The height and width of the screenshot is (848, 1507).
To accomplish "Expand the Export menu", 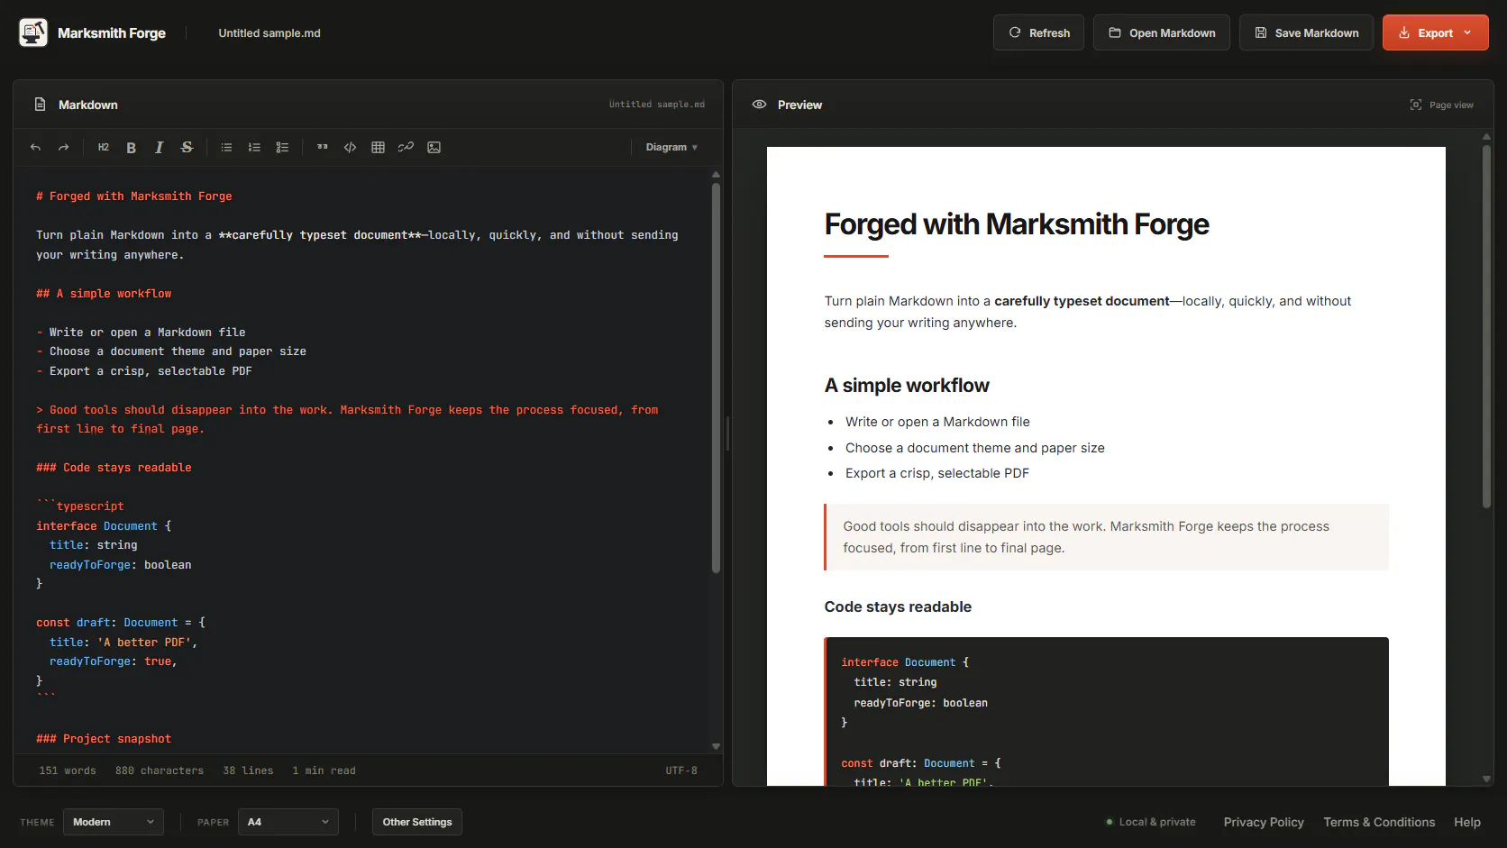I will (x=1435, y=32).
